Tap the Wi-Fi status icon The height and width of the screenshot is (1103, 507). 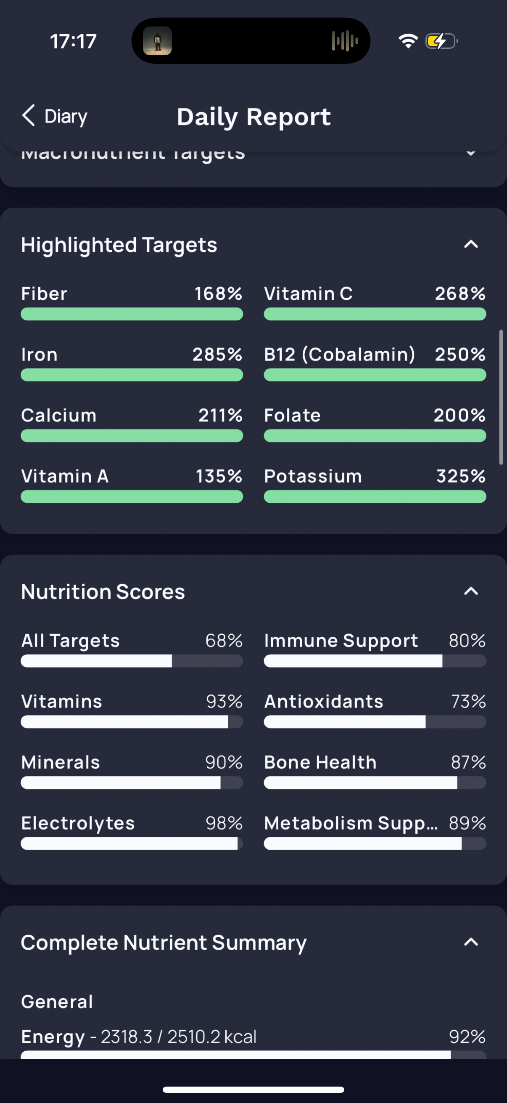pos(408,41)
